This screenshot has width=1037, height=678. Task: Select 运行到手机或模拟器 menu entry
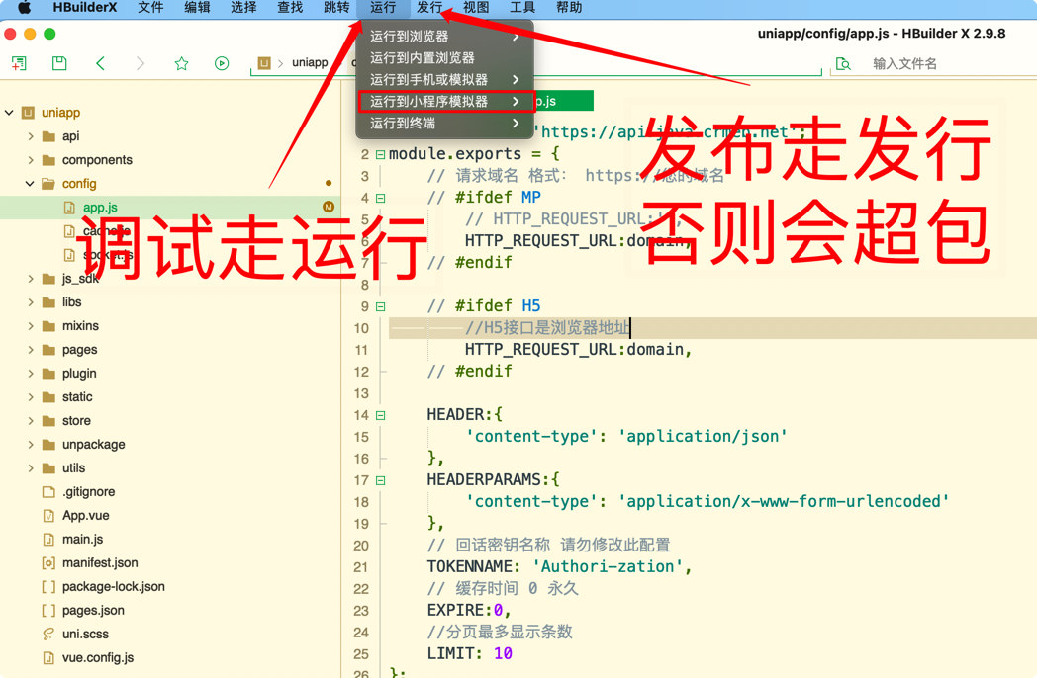(444, 80)
